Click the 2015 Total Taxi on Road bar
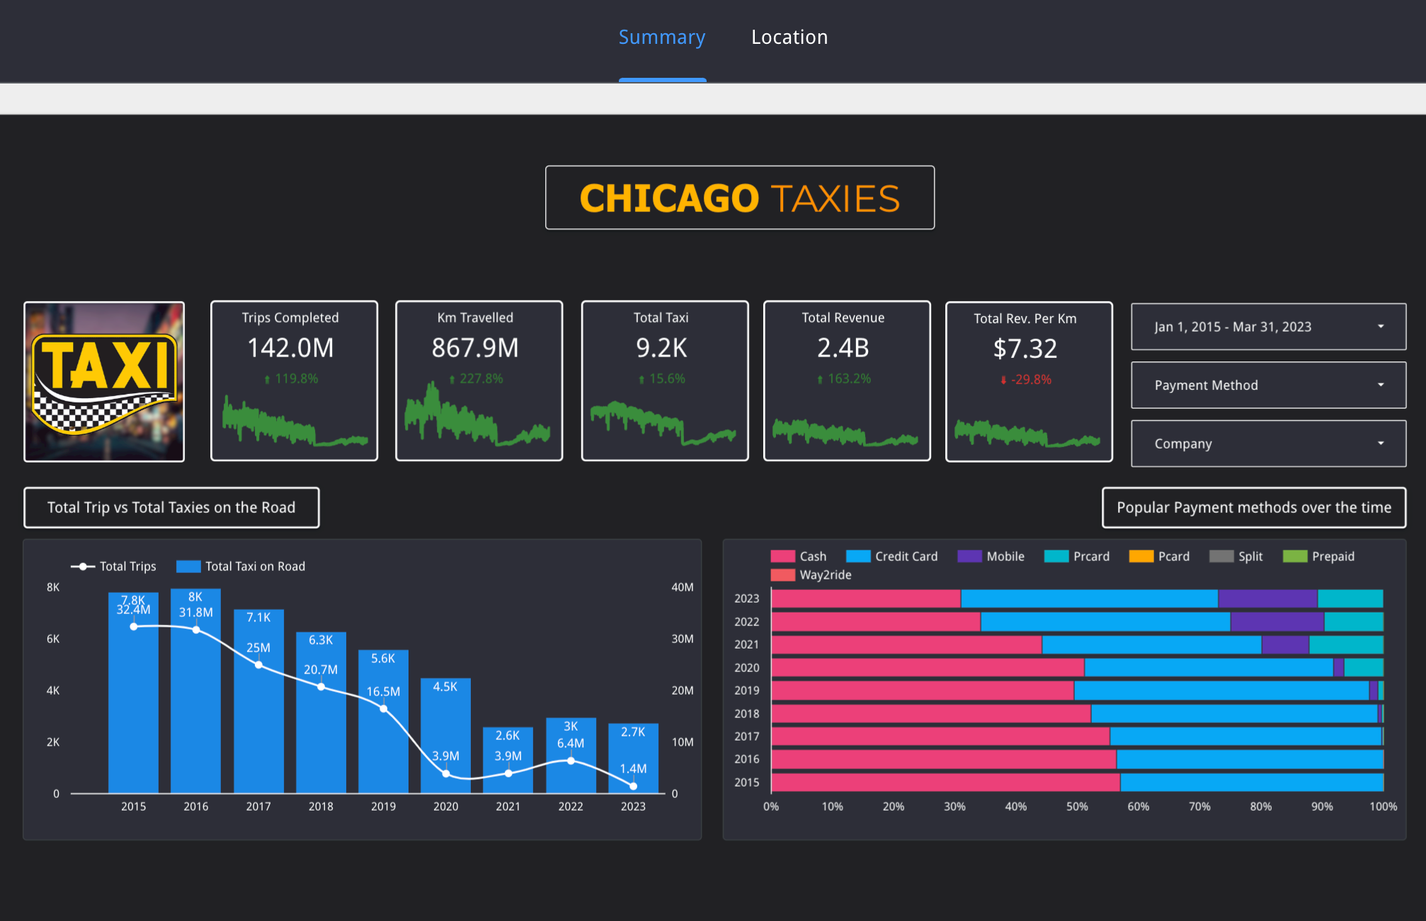Image resolution: width=1426 pixels, height=921 pixels. click(133, 693)
